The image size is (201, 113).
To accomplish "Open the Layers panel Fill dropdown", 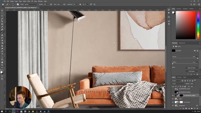I will (194, 87).
